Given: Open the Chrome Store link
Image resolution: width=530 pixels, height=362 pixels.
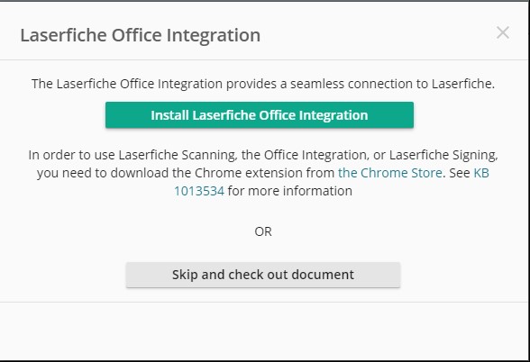Looking at the screenshot, I should 390,173.
